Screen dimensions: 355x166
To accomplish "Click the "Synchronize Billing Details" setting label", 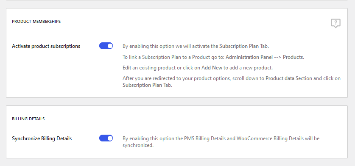I will tap(42, 138).
